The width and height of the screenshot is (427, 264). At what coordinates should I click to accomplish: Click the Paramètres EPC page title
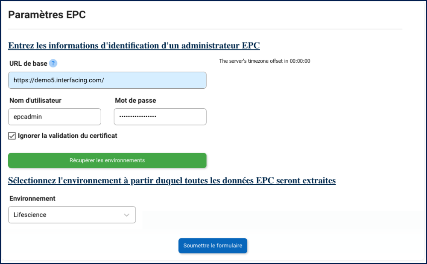coord(47,15)
